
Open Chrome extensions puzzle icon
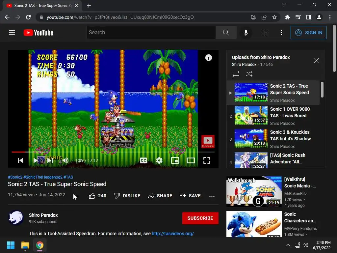pyautogui.click(x=287, y=17)
